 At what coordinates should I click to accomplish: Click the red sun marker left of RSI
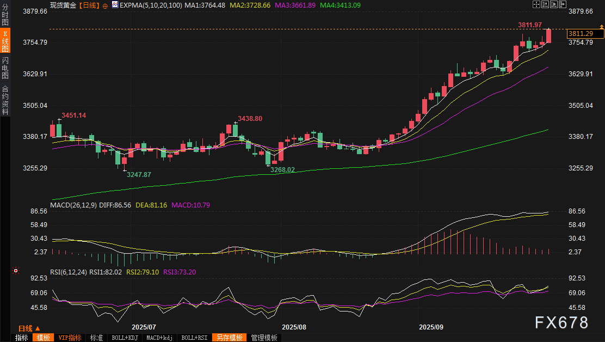[x=16, y=271]
